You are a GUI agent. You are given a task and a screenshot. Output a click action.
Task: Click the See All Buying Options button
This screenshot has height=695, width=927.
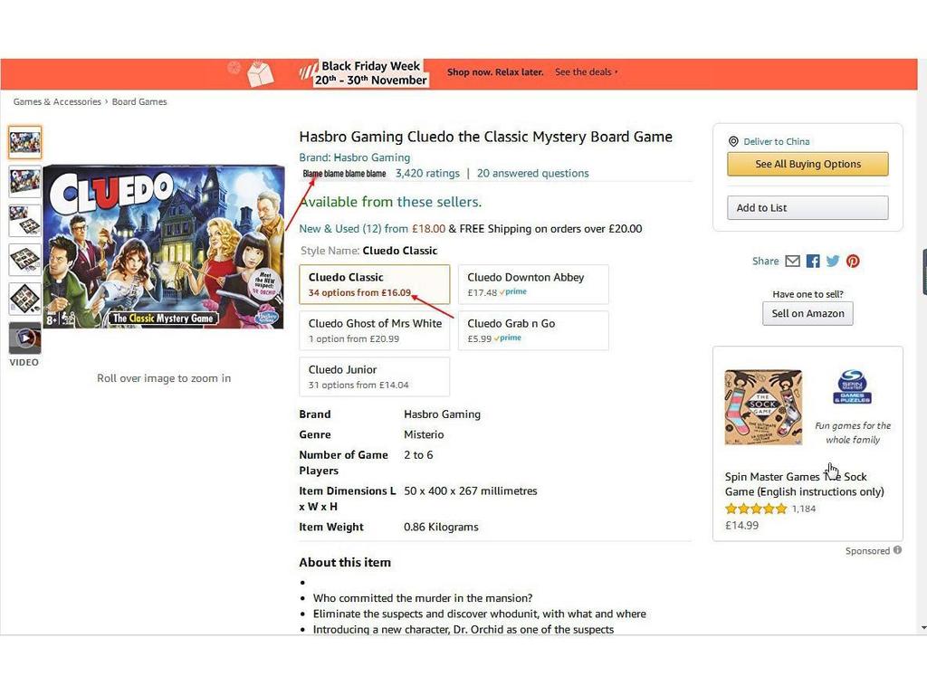807,164
